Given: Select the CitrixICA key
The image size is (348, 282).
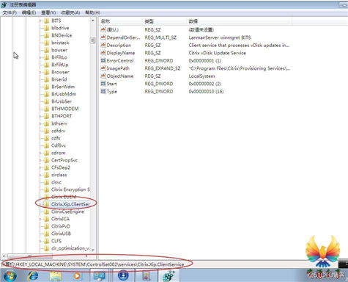Looking at the screenshot, I should (x=60, y=219).
